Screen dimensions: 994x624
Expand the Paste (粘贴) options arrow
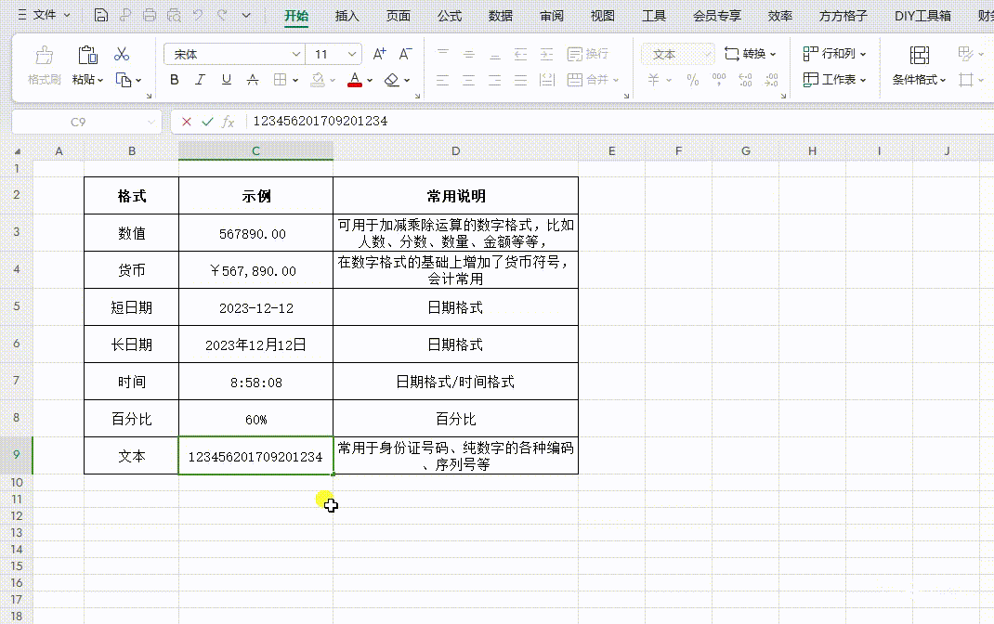click(100, 81)
